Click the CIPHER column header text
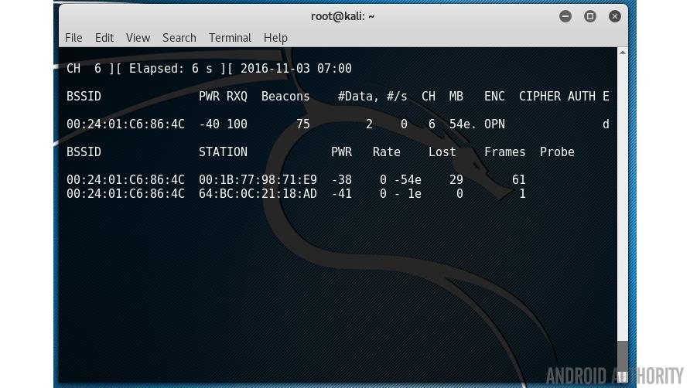This screenshot has width=690, height=388. tap(539, 97)
